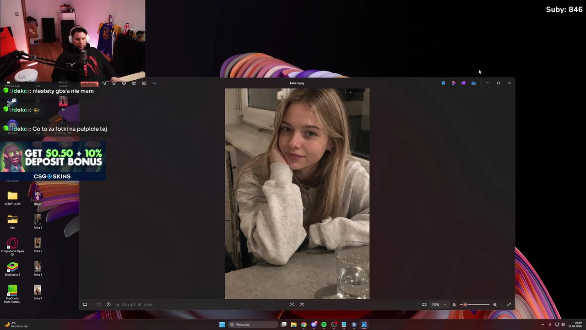
Task: Open the slideshow icon in Photos toolbar
Action: tap(144, 83)
